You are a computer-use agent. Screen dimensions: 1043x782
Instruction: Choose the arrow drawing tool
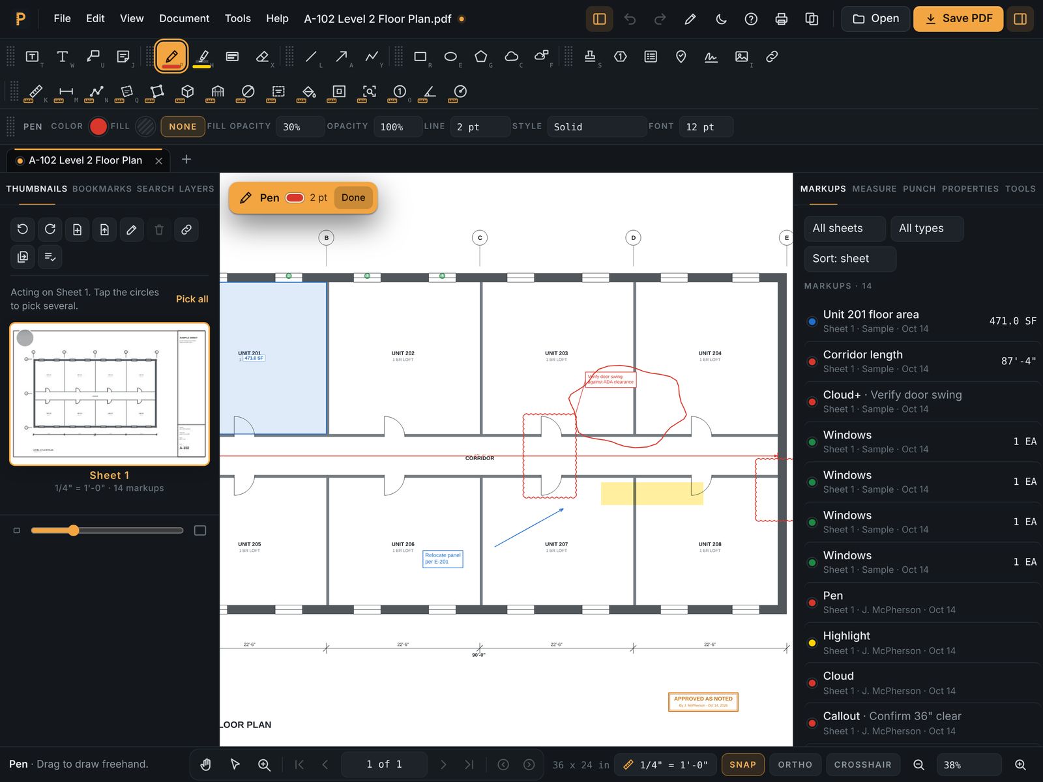(x=342, y=57)
